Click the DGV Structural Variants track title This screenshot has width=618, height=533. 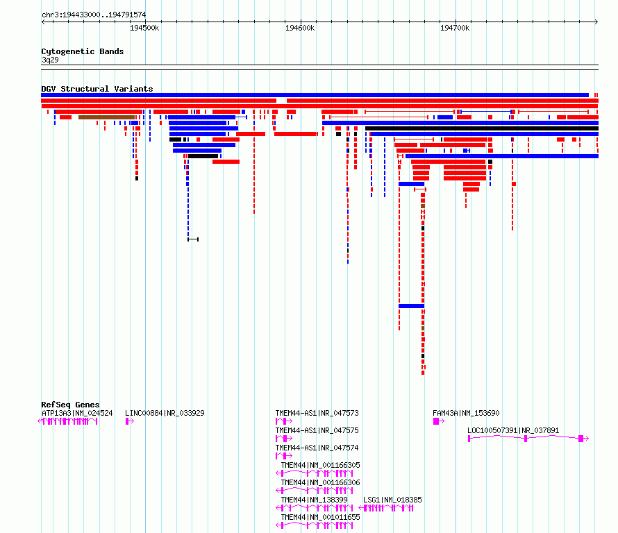(x=97, y=89)
